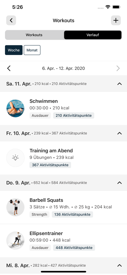Collapse the Sa. 11. Apr. section
The width and height of the screenshot is (127, 275).
click(x=120, y=84)
